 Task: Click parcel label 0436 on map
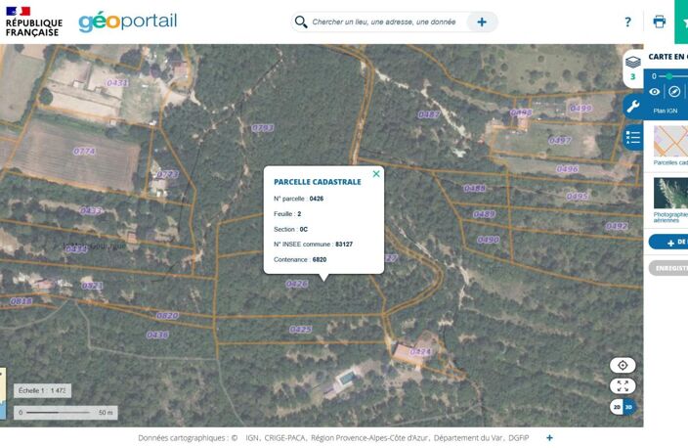[x=157, y=335]
